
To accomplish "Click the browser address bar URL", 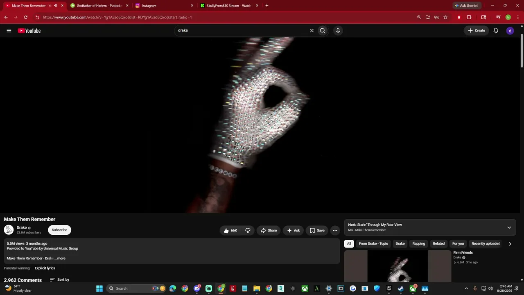I will pos(117,17).
